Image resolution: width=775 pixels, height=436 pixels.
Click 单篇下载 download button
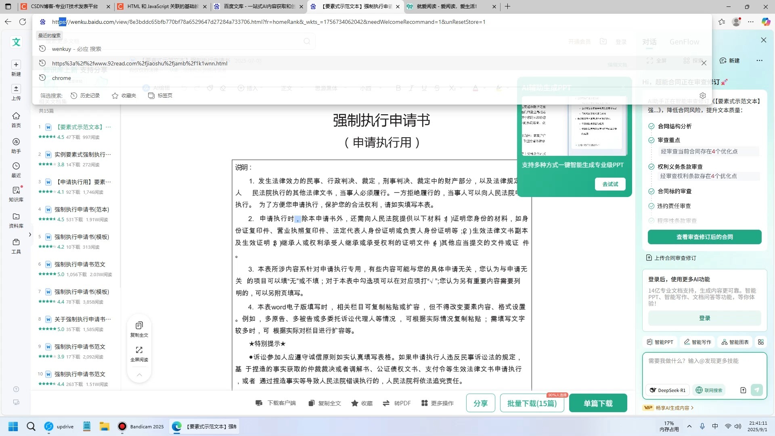[x=598, y=403]
